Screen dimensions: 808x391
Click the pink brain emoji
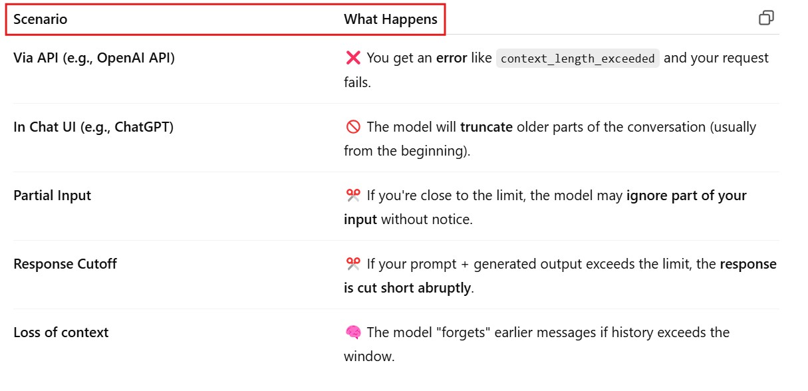click(353, 332)
